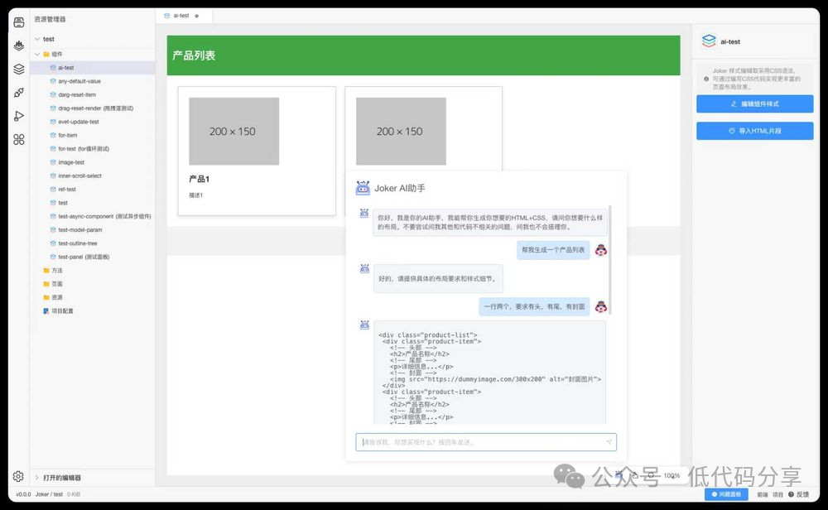This screenshot has width=828, height=510.
Task: Click the Joker AI助手 robot logo in chat header
Action: coord(363,188)
